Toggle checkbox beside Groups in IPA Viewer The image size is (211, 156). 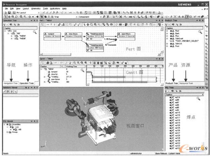[7, 132]
